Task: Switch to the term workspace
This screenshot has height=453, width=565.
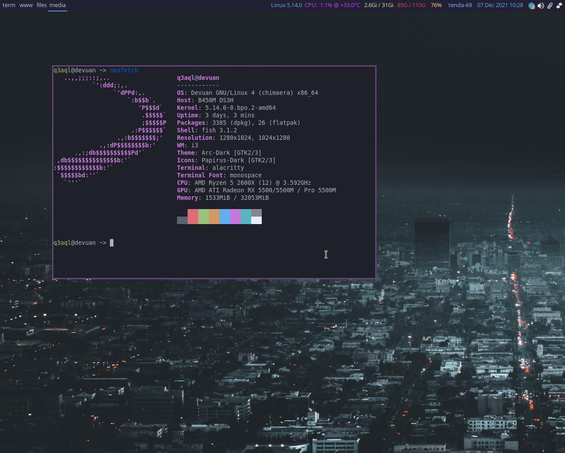Action: 9,5
